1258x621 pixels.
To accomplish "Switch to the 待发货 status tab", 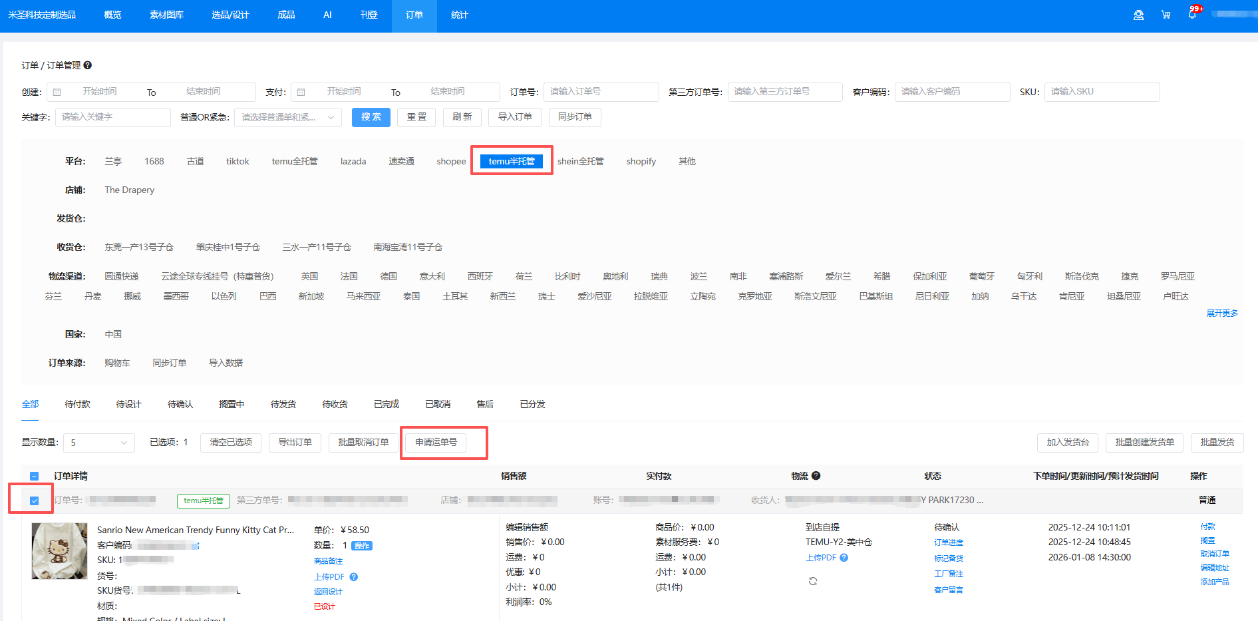I will [x=283, y=404].
